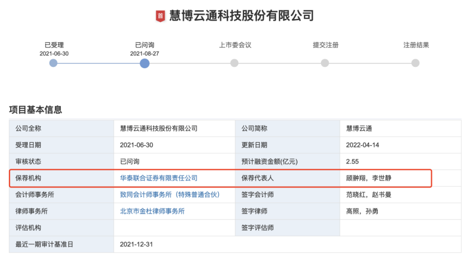Click the red 首 badge icon beside company title

pyautogui.click(x=160, y=16)
